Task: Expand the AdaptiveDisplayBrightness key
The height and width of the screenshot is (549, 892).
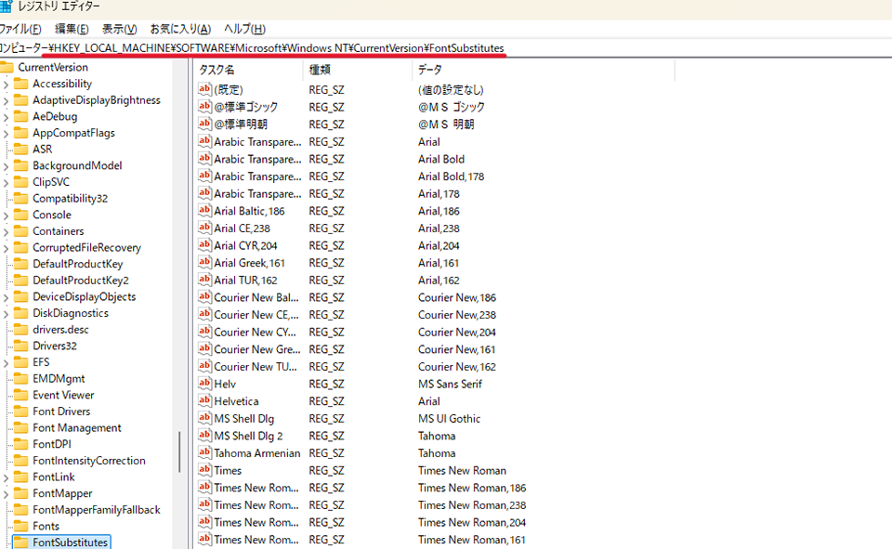Action: click(6, 100)
